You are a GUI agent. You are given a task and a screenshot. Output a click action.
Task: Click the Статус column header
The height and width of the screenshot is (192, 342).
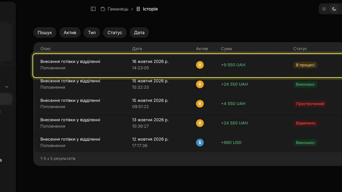300,49
